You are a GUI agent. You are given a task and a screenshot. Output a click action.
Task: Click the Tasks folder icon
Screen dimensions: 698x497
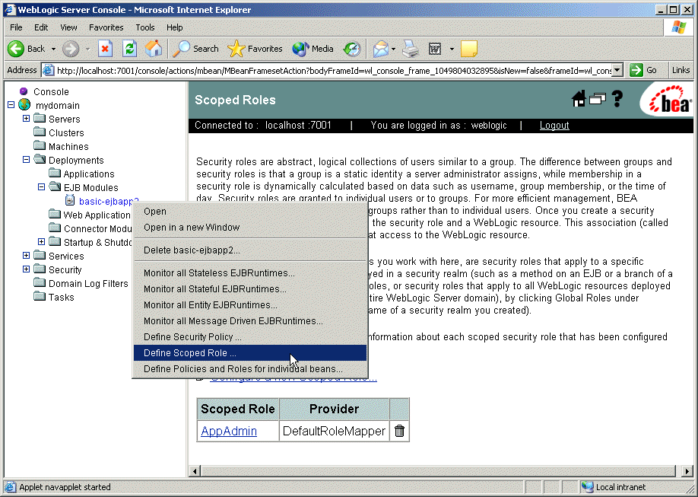pyautogui.click(x=40, y=297)
